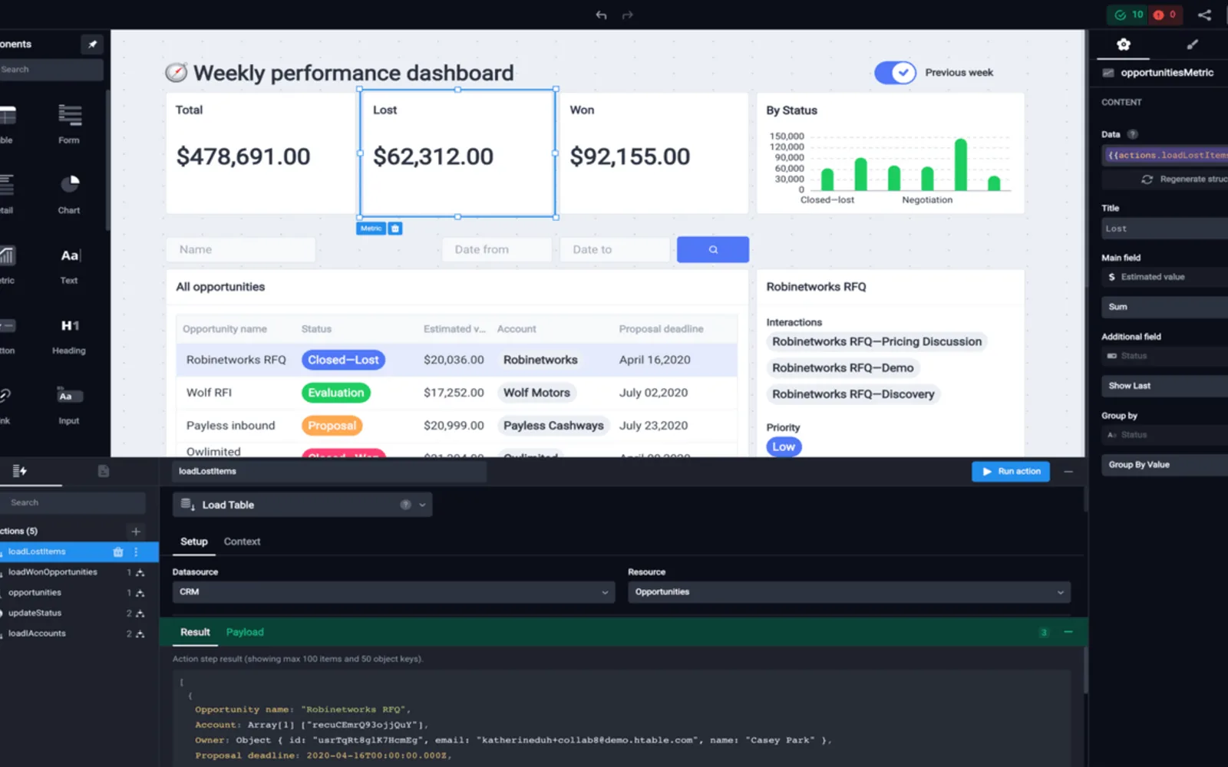Open the Show Last dropdown
Screen dimensions: 1228x767
point(1164,386)
